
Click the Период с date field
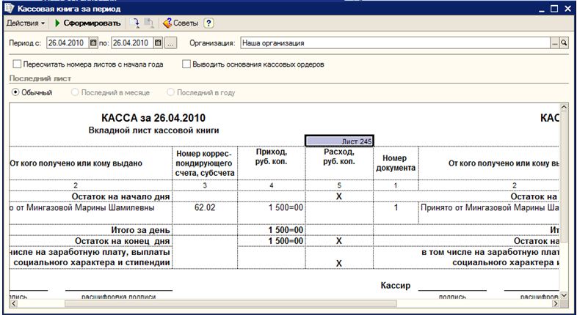tap(68, 42)
